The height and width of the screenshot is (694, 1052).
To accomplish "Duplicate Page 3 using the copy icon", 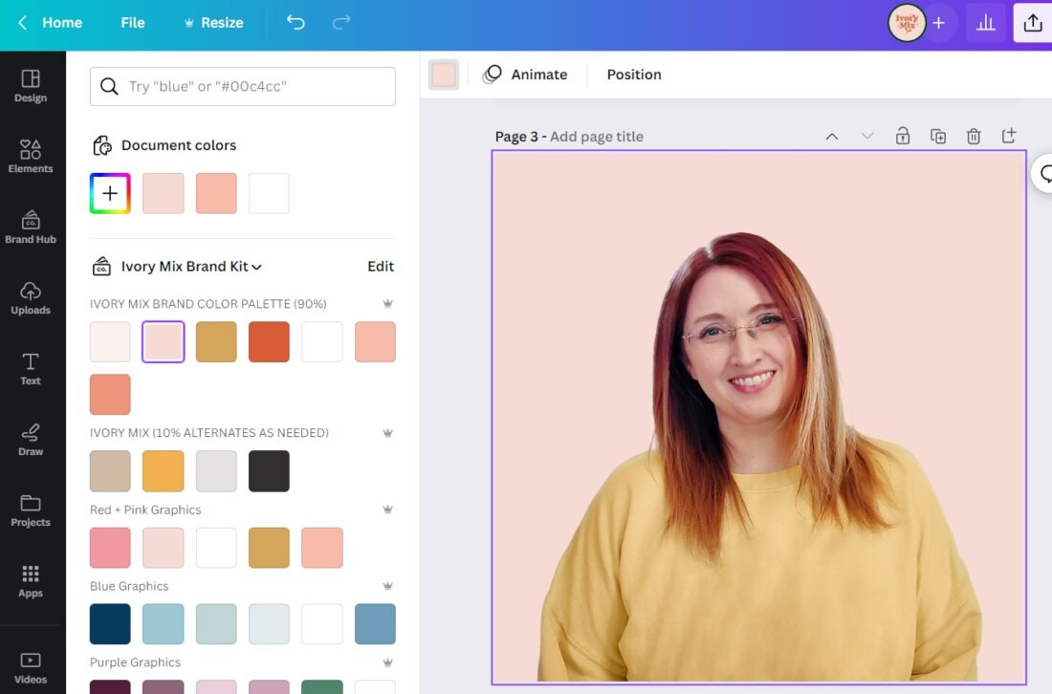I will [x=938, y=136].
